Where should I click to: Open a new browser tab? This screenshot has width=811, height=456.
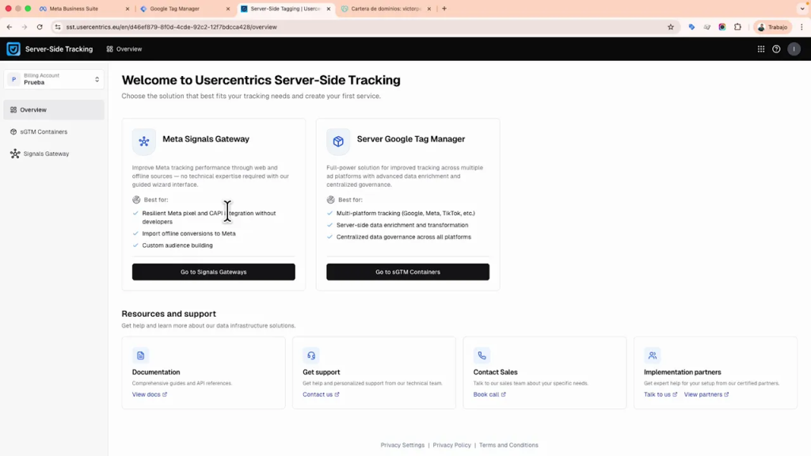point(444,9)
